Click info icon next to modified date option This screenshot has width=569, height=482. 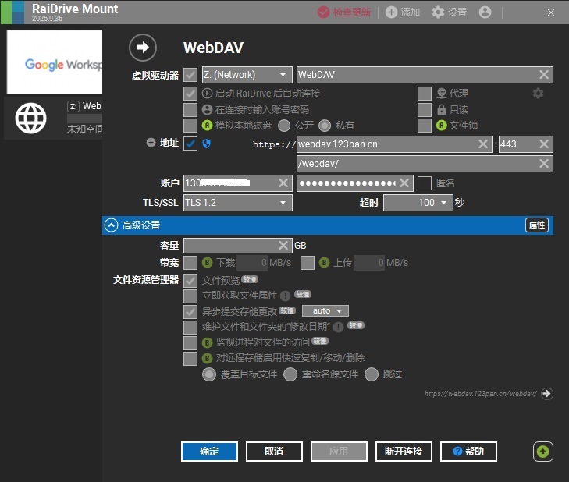click(338, 328)
